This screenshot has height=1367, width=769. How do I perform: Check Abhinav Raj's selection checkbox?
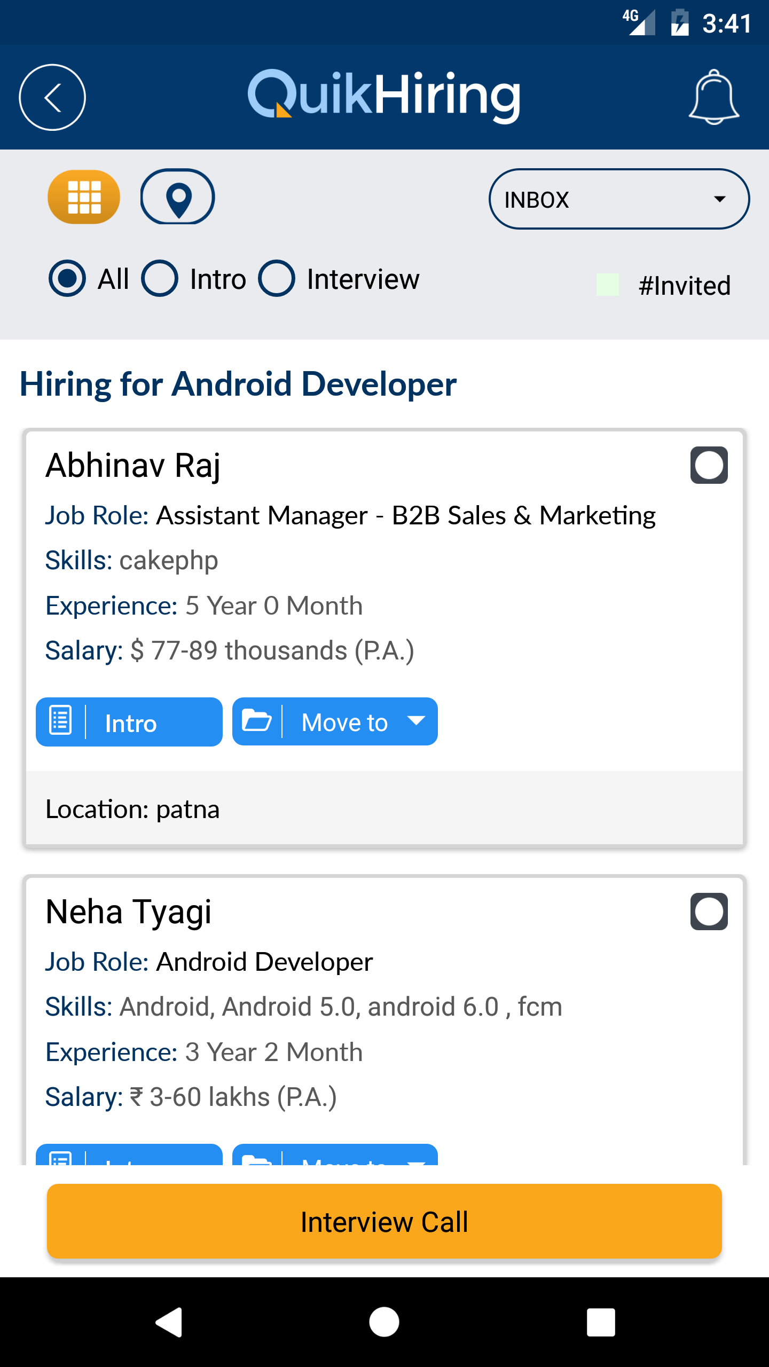pyautogui.click(x=709, y=465)
